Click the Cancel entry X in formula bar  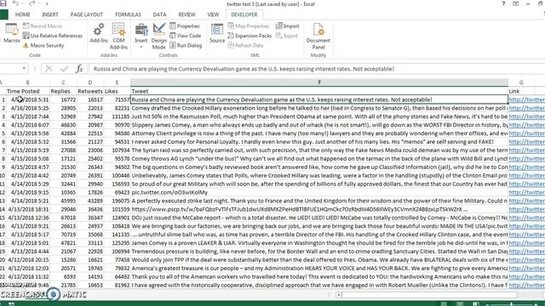click(49, 69)
